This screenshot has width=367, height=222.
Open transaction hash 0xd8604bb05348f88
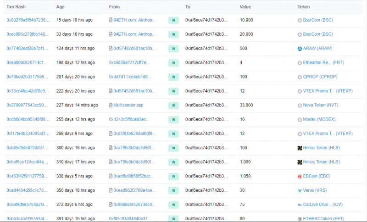(28, 119)
